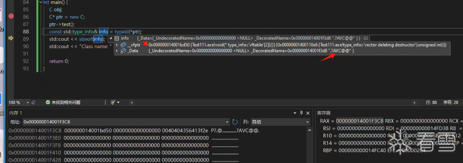The image size is (463, 163).
Task: Open the address history dropdown arrow
Action: pyautogui.click(x=227, y=122)
